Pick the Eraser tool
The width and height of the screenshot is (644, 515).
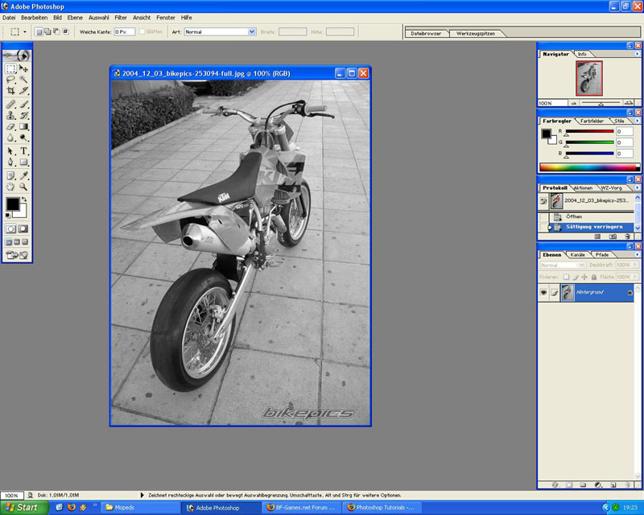10,126
